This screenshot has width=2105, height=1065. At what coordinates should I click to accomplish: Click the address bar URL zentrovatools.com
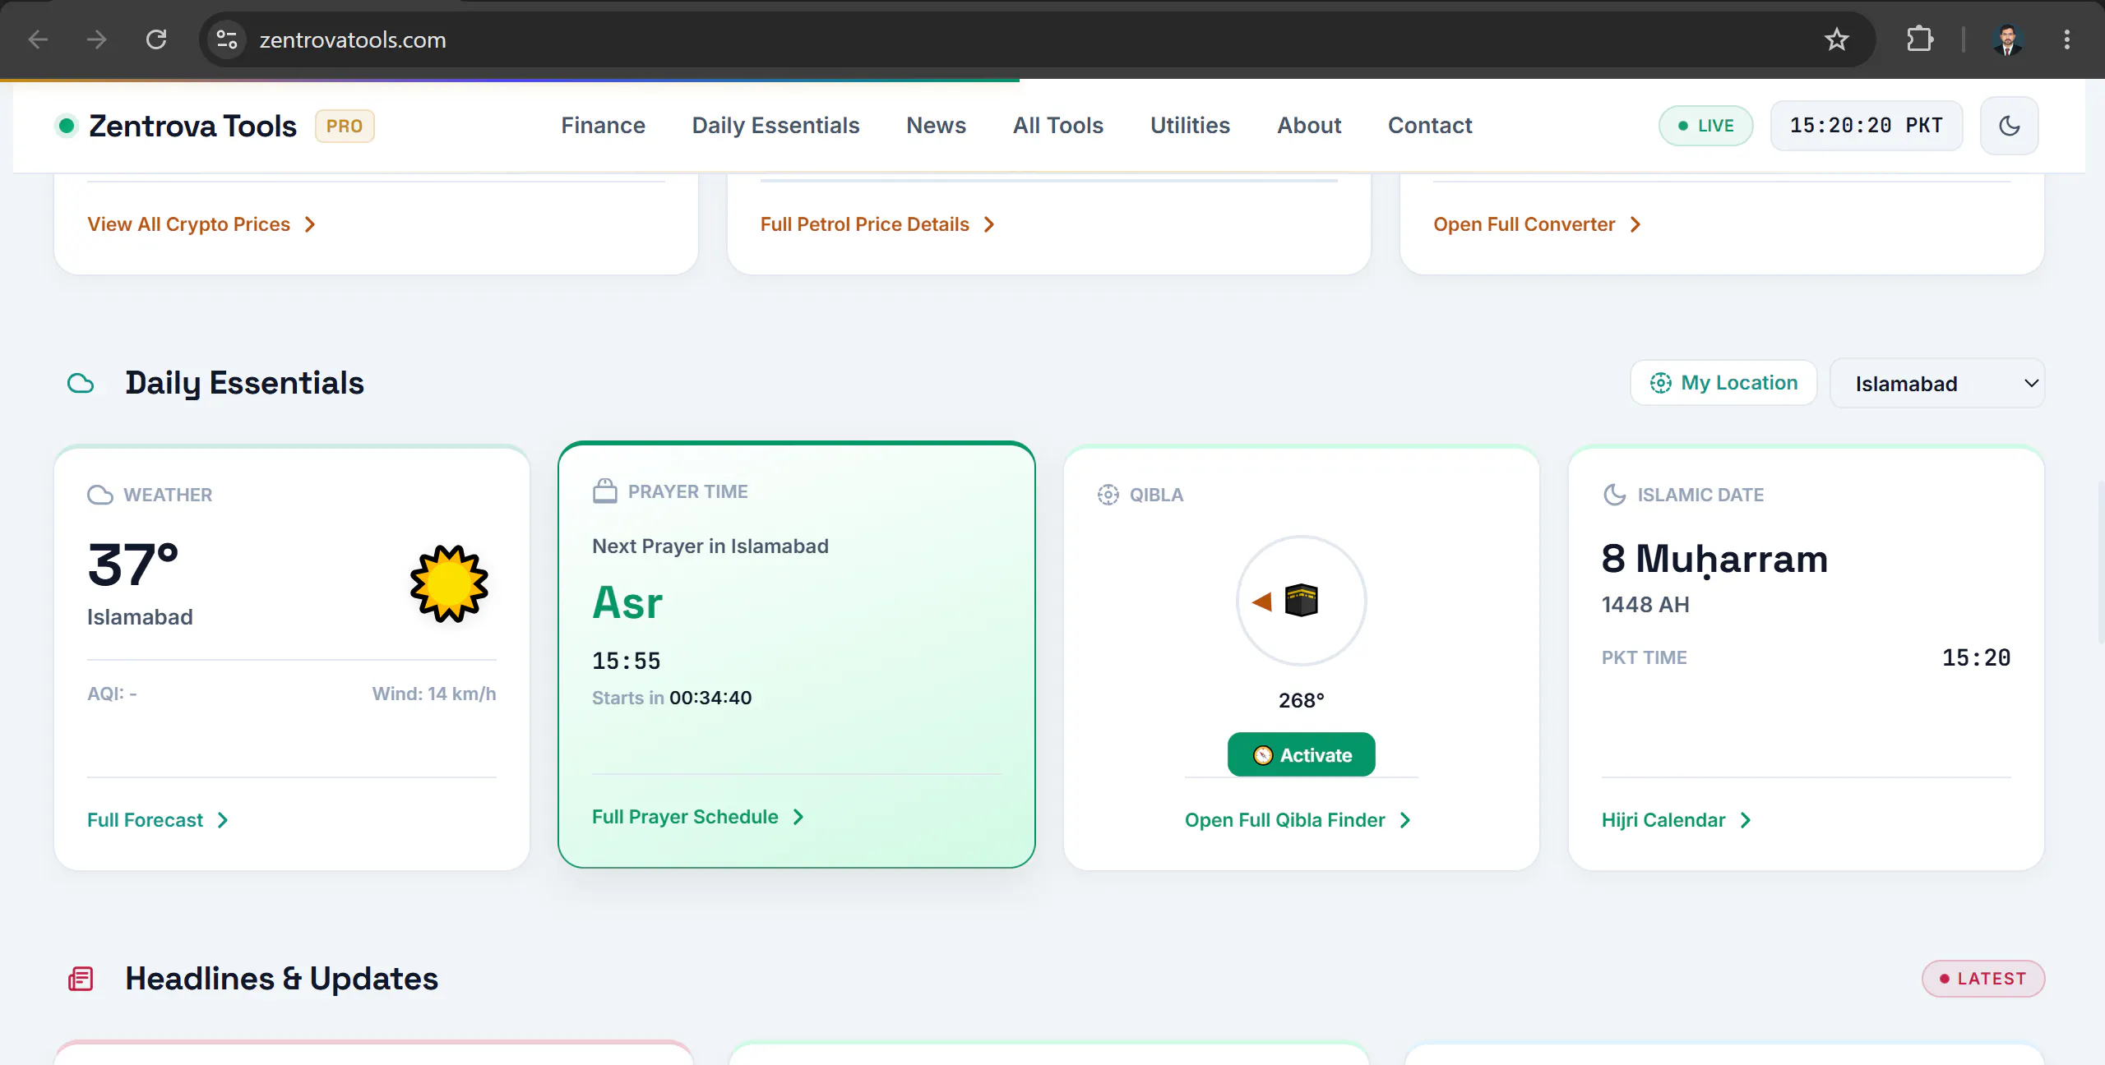coord(353,39)
